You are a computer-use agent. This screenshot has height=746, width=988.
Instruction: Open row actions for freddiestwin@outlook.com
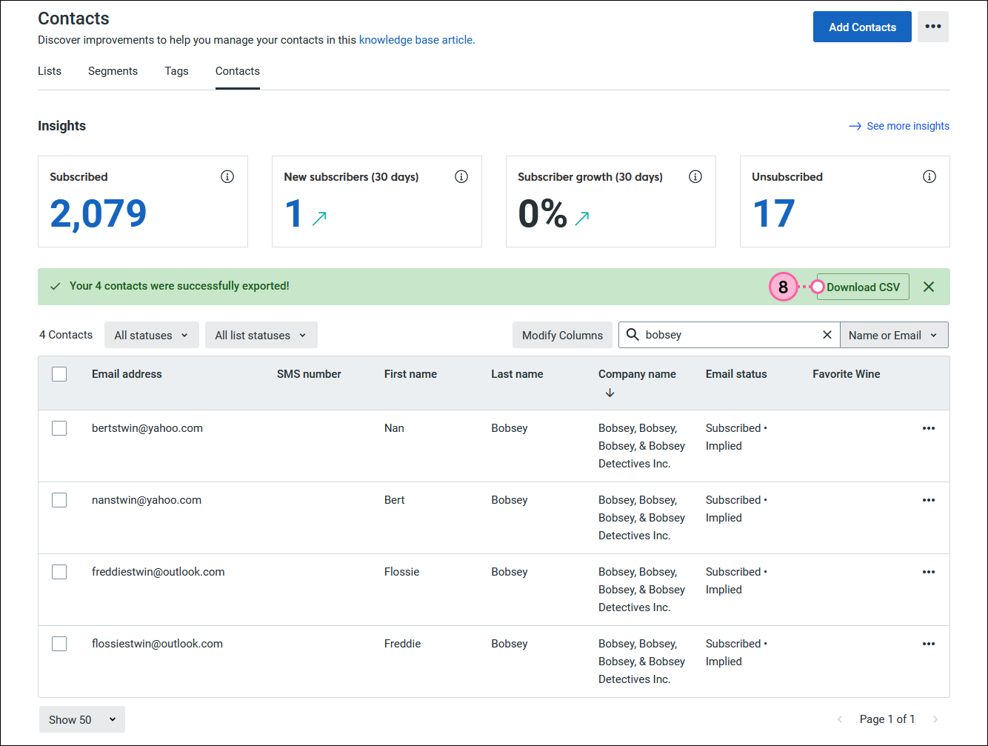click(929, 572)
